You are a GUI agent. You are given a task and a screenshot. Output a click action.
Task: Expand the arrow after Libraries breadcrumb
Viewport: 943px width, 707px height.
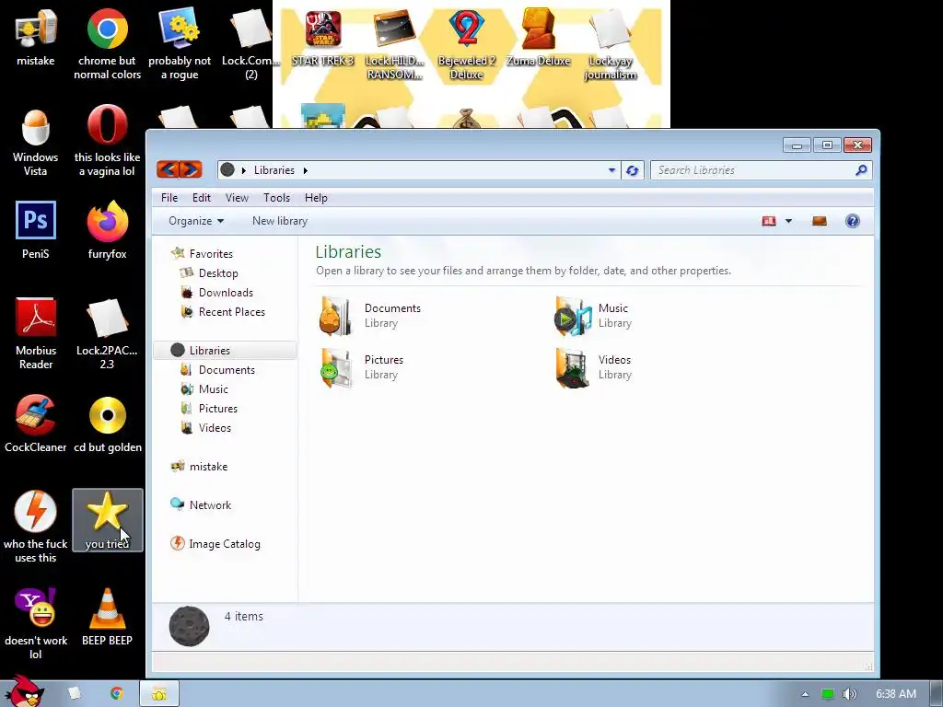click(306, 170)
